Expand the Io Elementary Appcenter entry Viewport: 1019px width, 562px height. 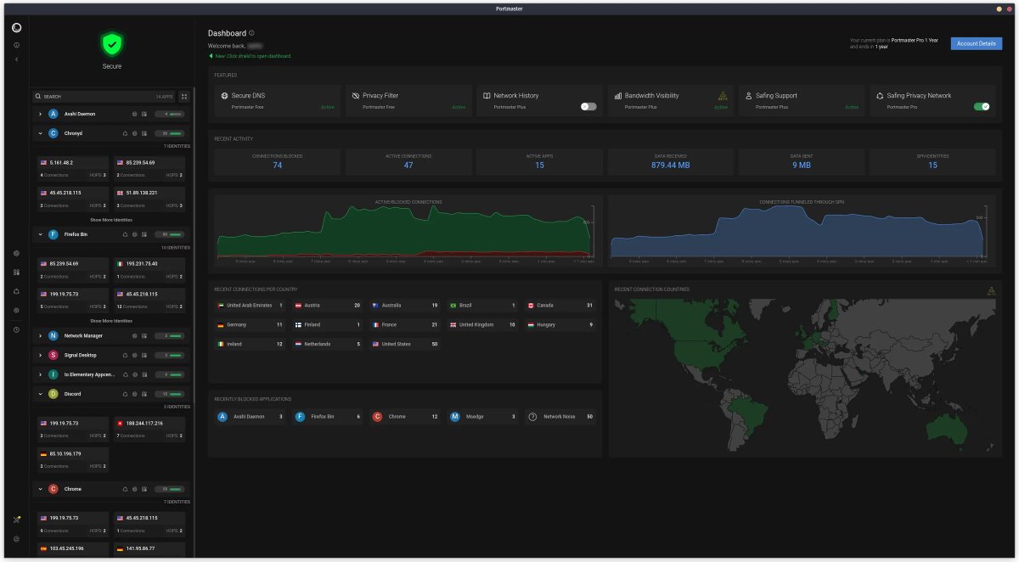click(40, 374)
